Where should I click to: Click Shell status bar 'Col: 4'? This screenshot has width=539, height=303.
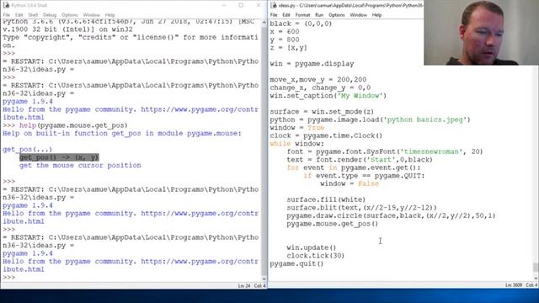(260, 286)
